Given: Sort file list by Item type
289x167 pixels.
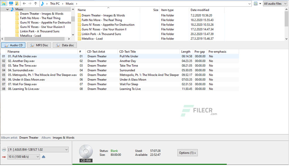Looking at the screenshot, I should click(167, 10).
